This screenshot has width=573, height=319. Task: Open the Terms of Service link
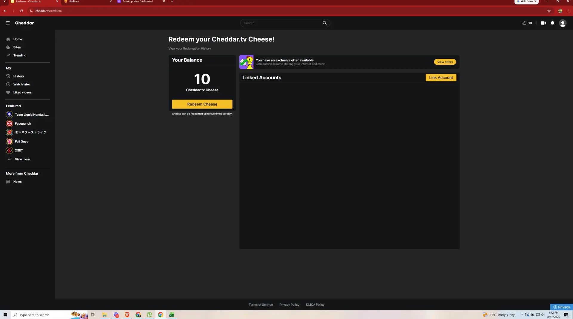tap(261, 305)
